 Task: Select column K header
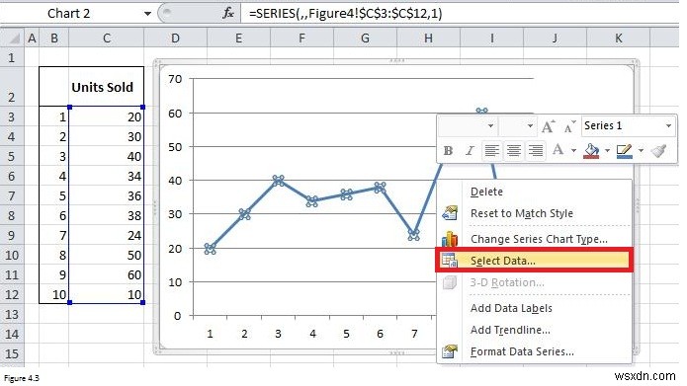tap(618, 39)
